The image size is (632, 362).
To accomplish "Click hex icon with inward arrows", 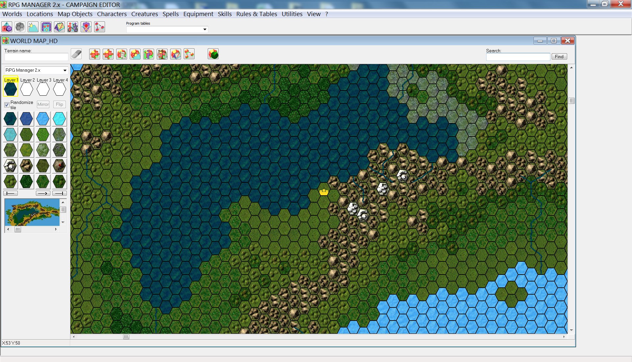I will 108,54.
